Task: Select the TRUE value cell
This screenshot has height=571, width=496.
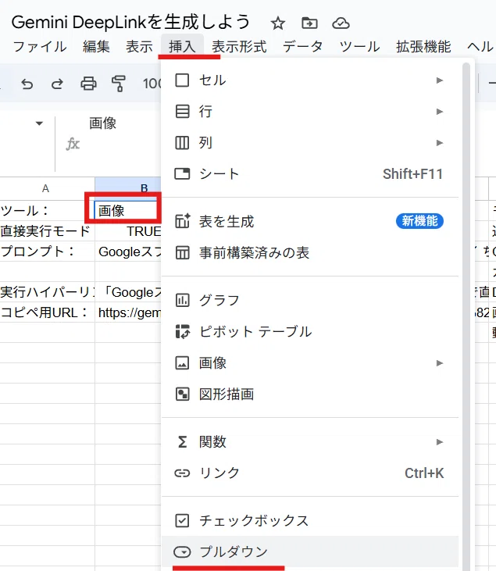Action: click(x=128, y=231)
